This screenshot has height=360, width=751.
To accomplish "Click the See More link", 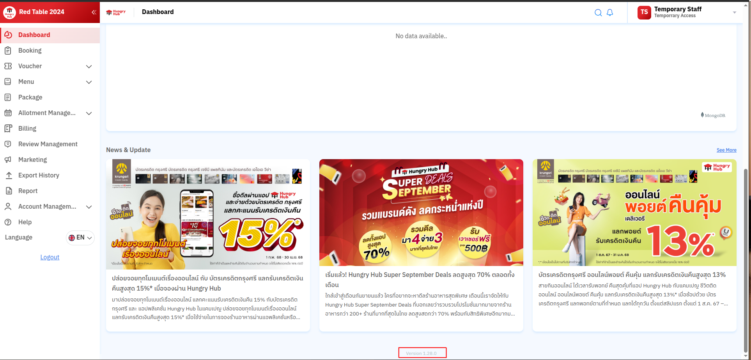I will point(726,150).
